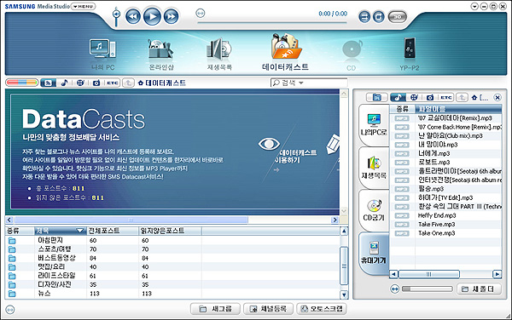Toggle repeat playback mode
Screen dimensions: 512x320
click(x=379, y=17)
